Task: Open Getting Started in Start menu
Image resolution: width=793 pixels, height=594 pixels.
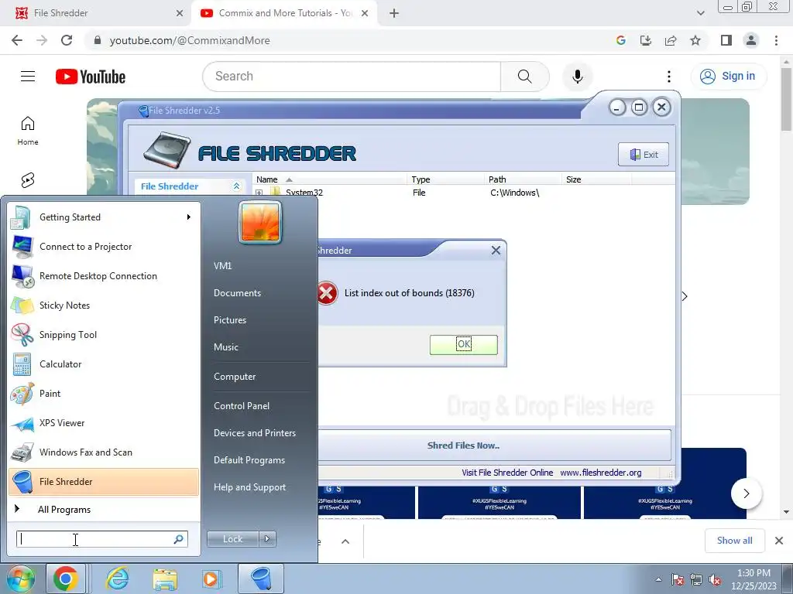Action: click(104, 217)
